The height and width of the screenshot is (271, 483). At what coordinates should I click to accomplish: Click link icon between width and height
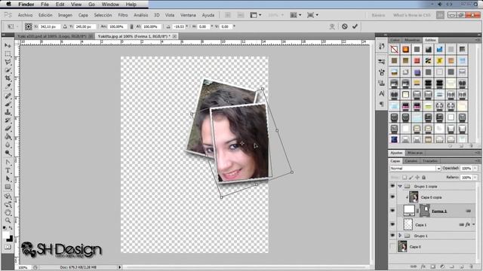(131, 27)
